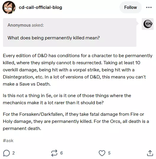
Task: Click the Anonymous asked label
Action: point(26,25)
